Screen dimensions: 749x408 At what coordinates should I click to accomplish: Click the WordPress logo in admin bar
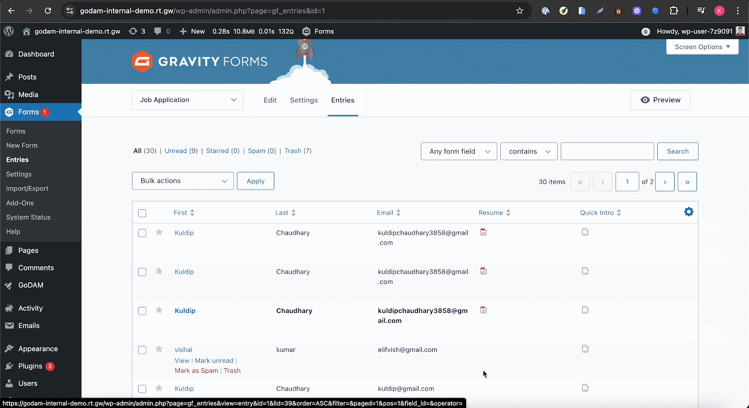[x=9, y=31]
